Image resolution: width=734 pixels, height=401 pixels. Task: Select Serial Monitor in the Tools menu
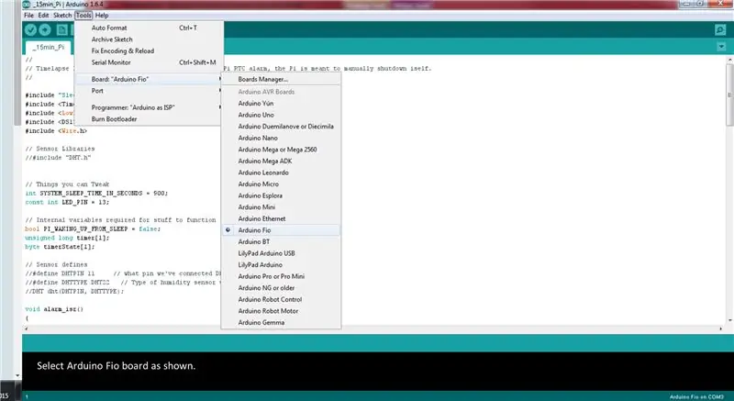[149, 62]
